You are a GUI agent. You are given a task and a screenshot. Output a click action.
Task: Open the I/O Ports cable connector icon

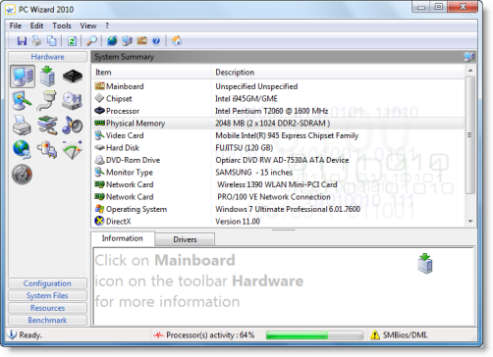tap(47, 101)
